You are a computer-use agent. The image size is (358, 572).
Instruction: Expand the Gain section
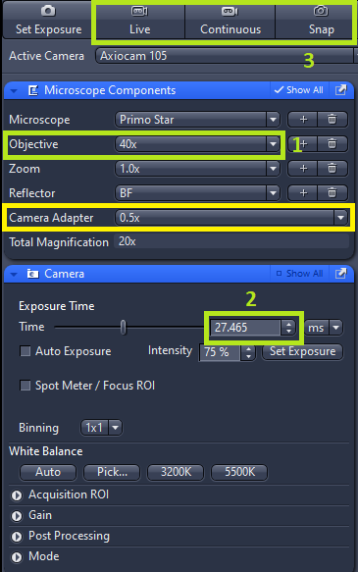click(x=17, y=515)
